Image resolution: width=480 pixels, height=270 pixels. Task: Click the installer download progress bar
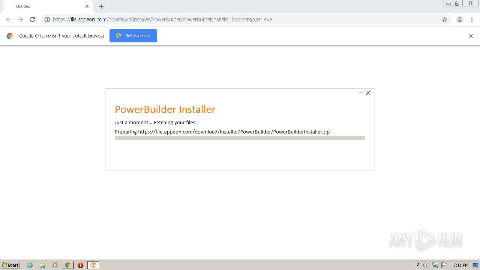tap(240, 138)
